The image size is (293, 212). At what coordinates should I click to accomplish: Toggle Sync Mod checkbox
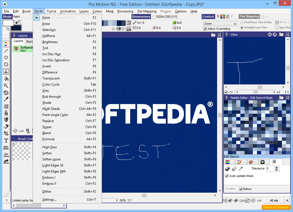[x=277, y=28]
